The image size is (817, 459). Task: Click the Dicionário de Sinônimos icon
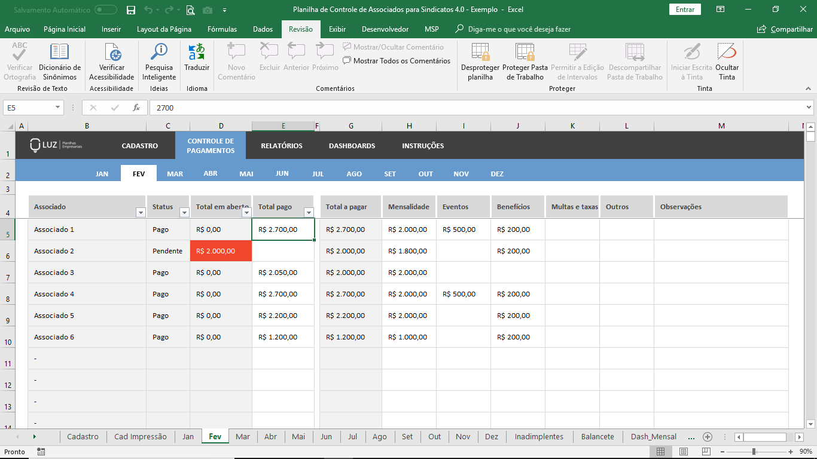[59, 53]
